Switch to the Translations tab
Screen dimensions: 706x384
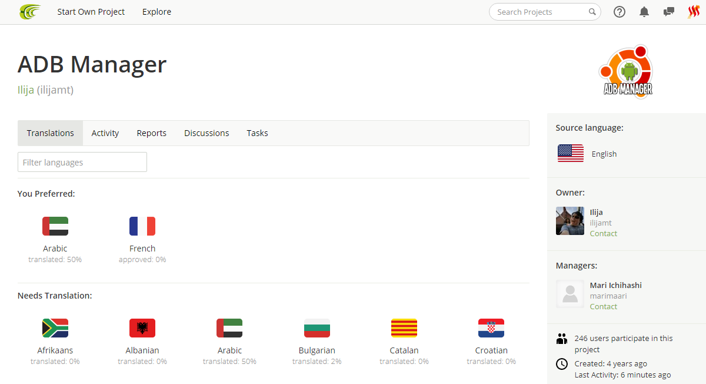pyautogui.click(x=51, y=133)
